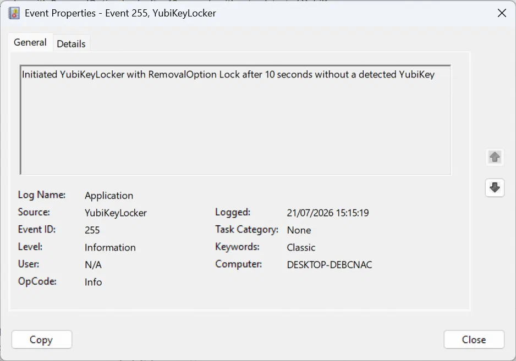Click the 'Log Name:' label
516x361 pixels.
[x=42, y=195]
